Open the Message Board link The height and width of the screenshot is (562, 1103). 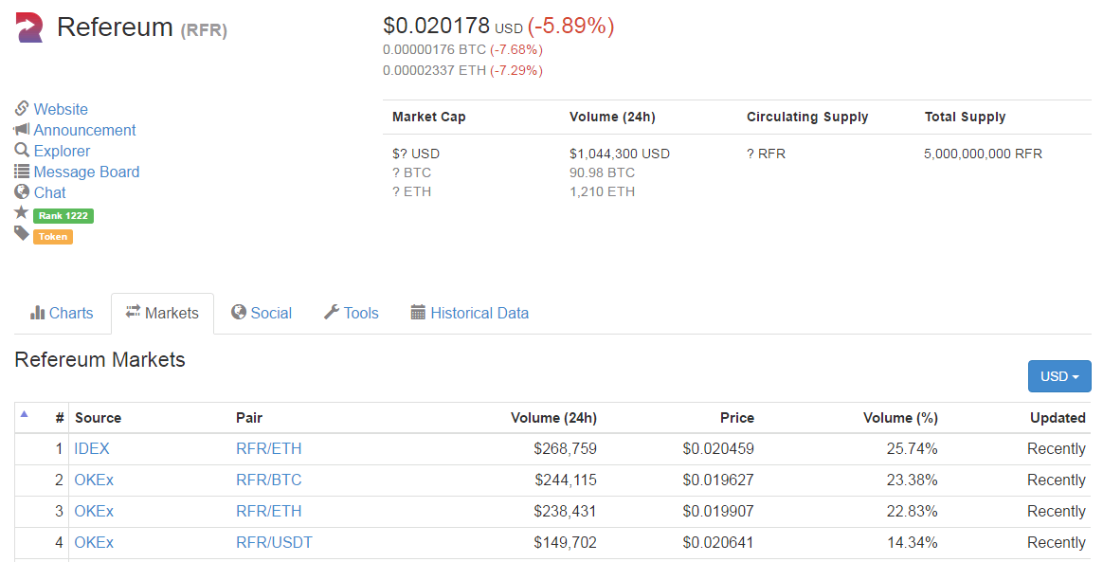tap(86, 172)
